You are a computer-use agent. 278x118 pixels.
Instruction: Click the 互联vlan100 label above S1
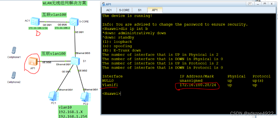tap(53, 53)
